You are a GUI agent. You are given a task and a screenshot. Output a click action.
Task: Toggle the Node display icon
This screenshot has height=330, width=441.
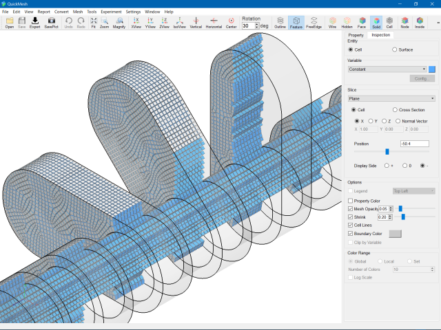click(x=404, y=23)
